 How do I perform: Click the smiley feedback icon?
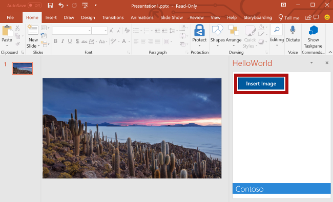point(327,17)
